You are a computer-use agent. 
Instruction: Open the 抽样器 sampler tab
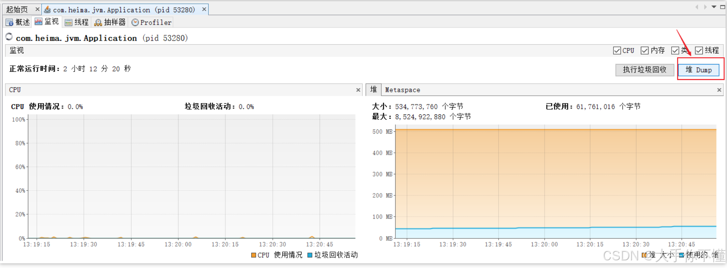[110, 22]
